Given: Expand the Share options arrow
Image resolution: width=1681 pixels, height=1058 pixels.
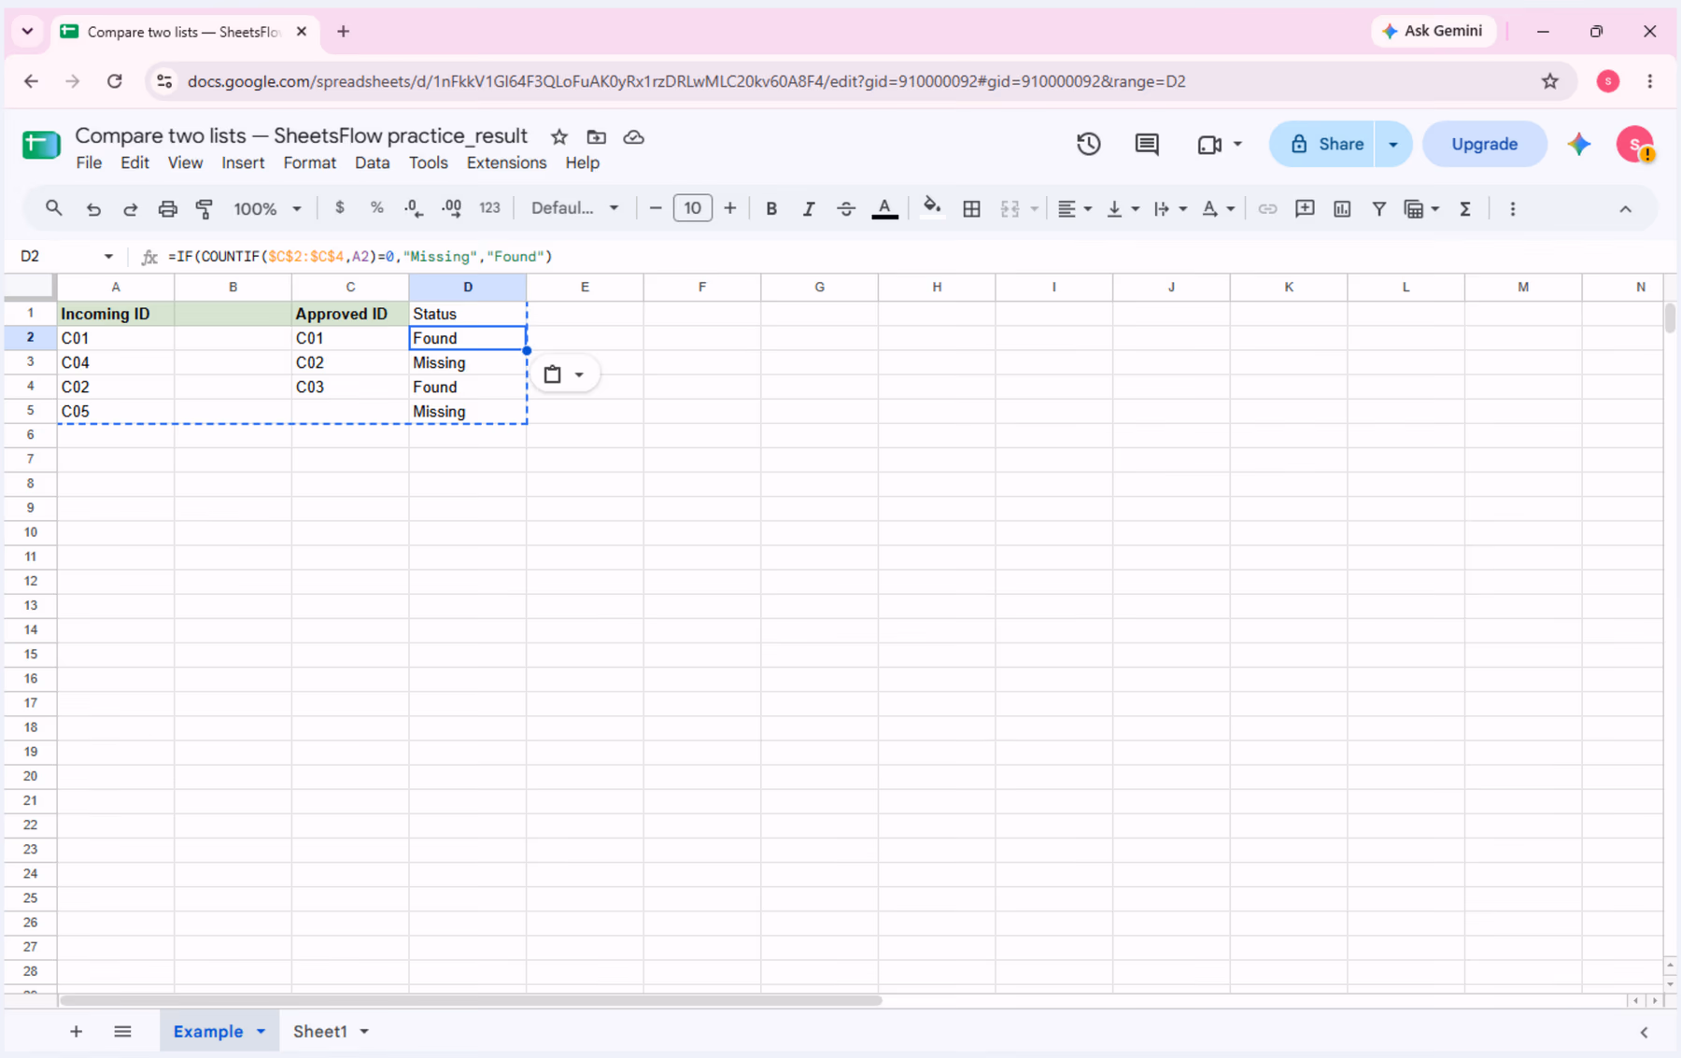Looking at the screenshot, I should (x=1393, y=144).
